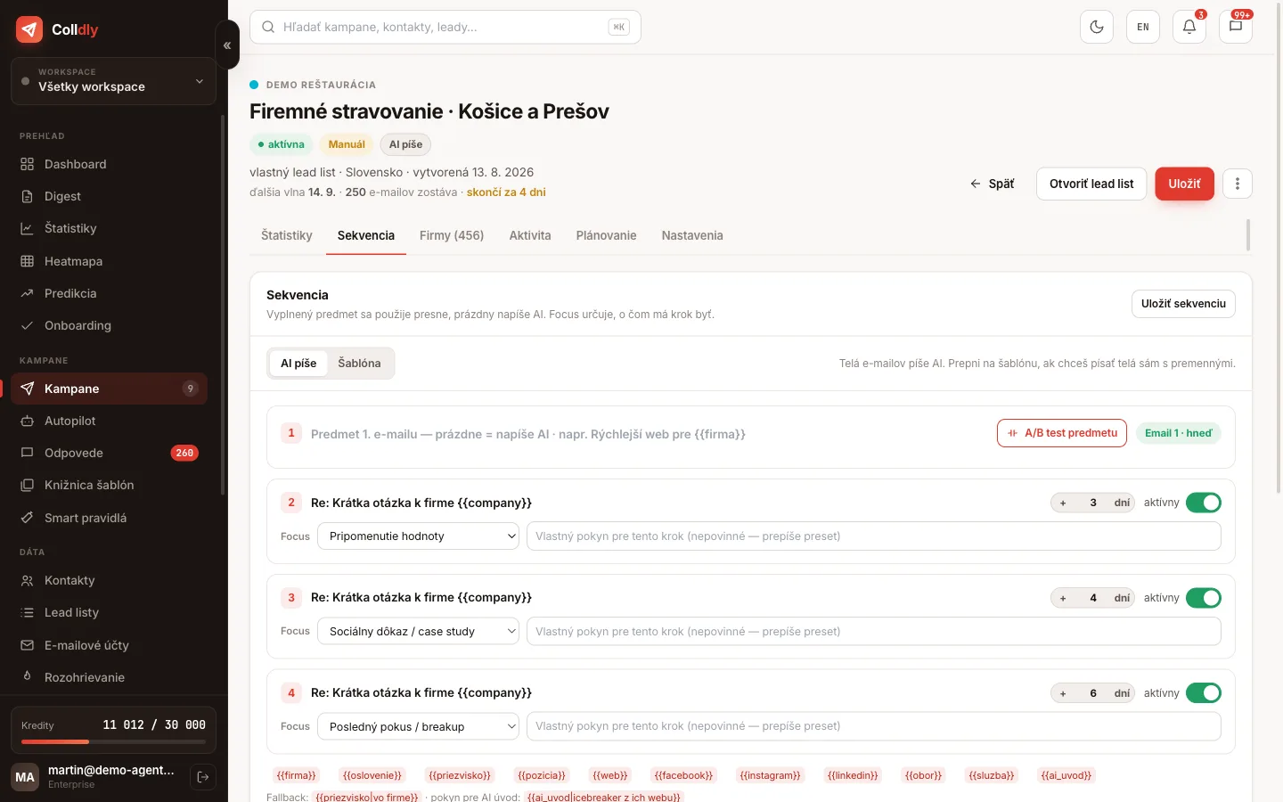The height and width of the screenshot is (802, 1283).
Task: Toggle dark mode with the moon icon
Action: coord(1097,27)
